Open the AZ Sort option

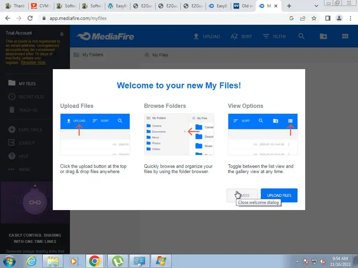[x=241, y=36]
